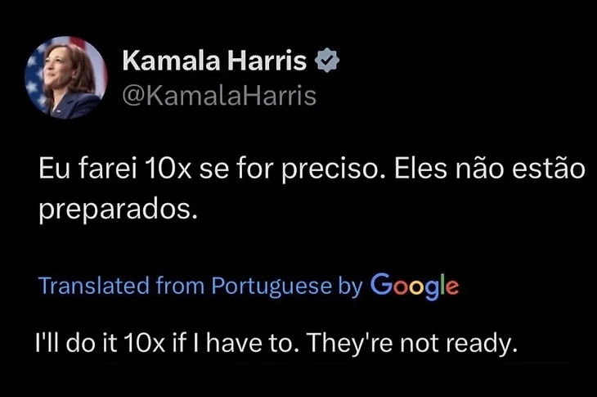Click the red letter e ending Google

tap(452, 287)
